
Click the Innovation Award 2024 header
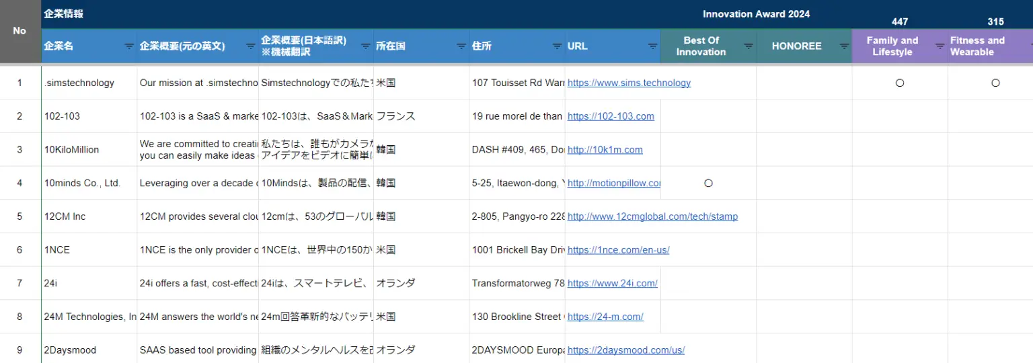[756, 13]
